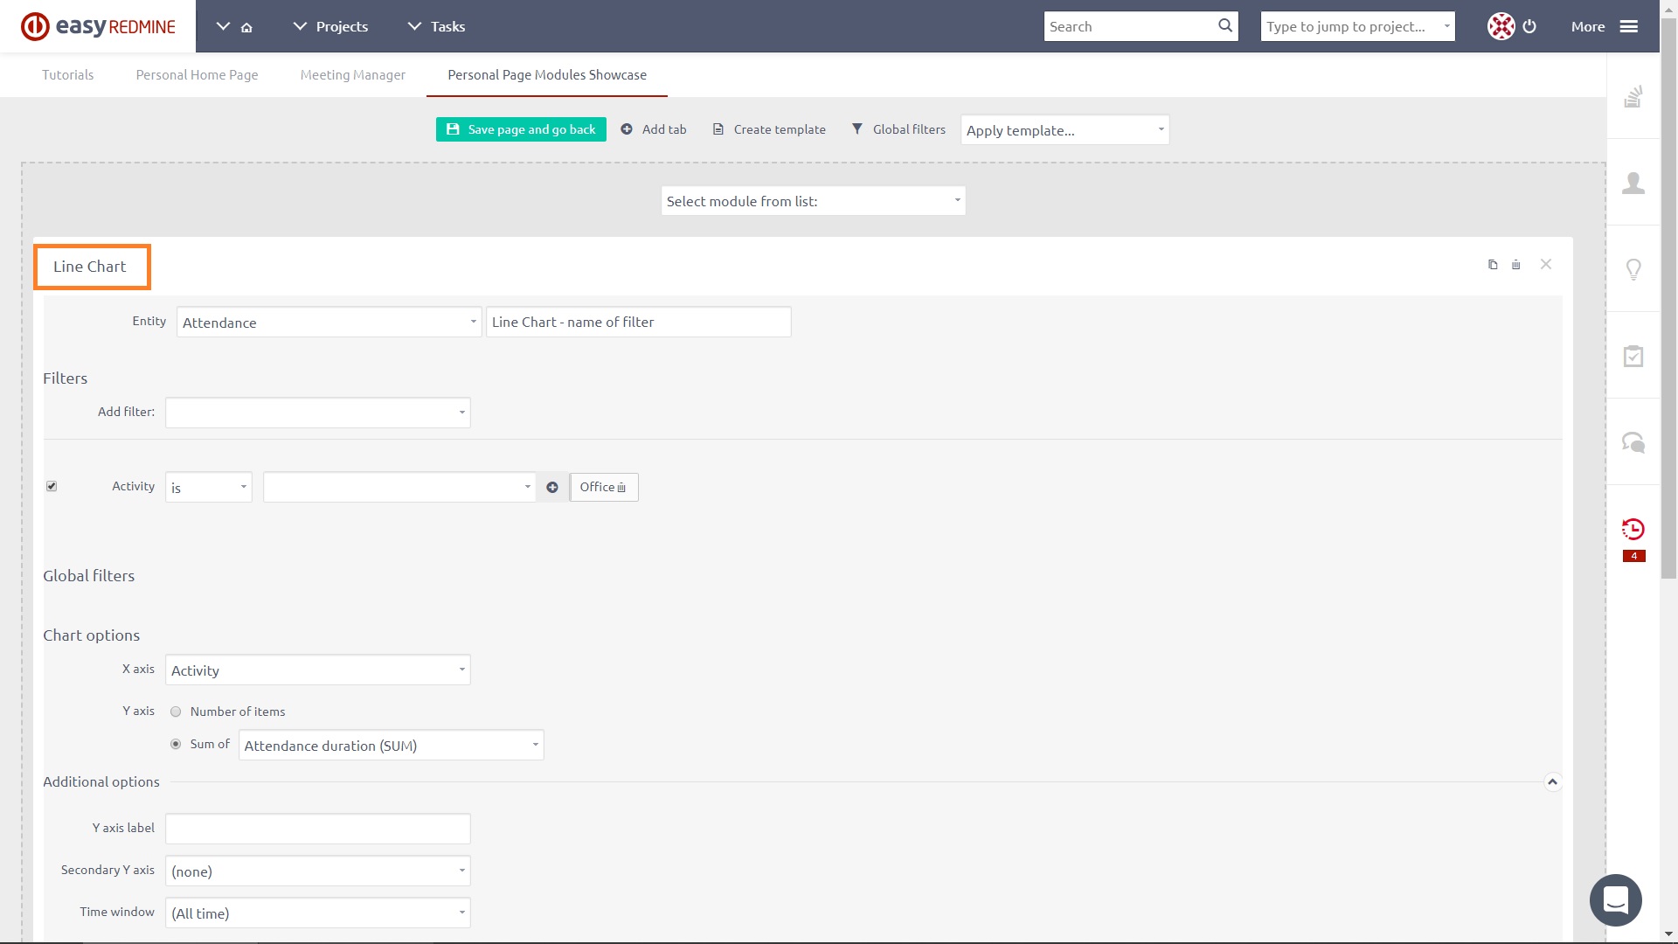This screenshot has height=944, width=1678.
Task: Open the user profile sidebar icon
Action: [1633, 183]
